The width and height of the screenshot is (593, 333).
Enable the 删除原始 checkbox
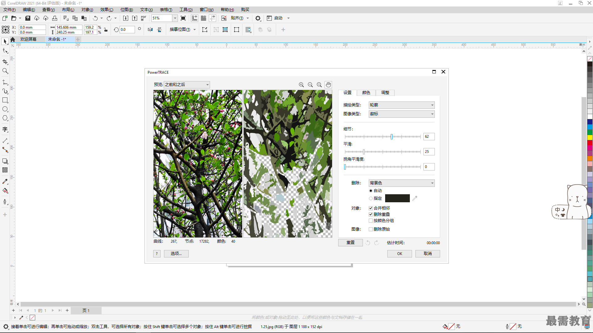coord(371,229)
